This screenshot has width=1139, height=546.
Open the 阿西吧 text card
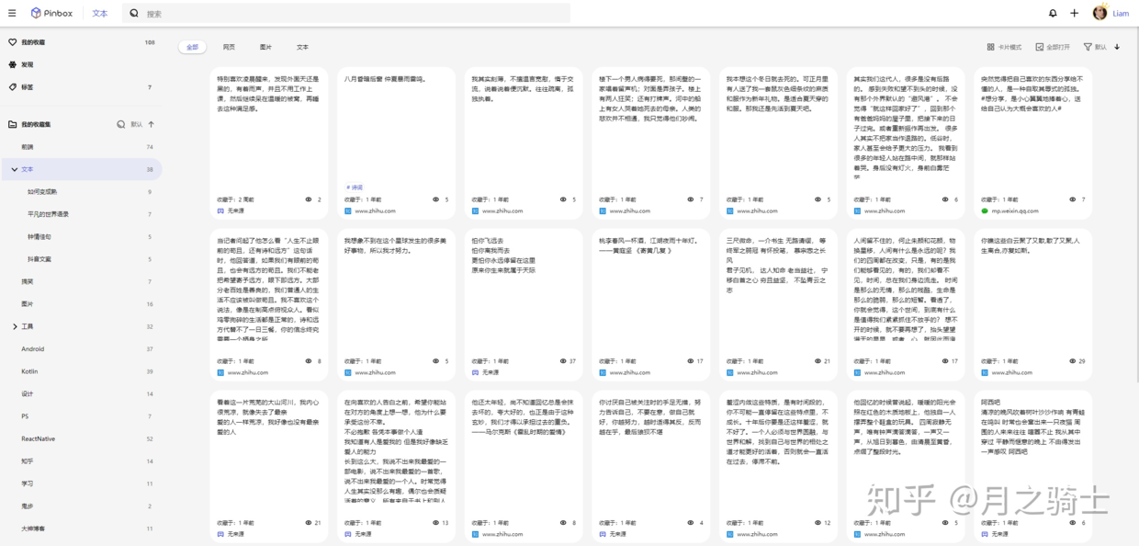coord(1033,465)
